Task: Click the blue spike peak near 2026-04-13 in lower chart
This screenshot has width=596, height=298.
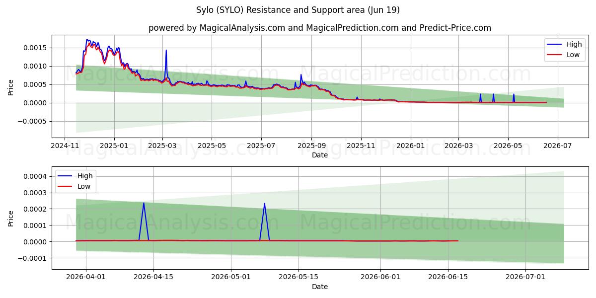Action: tap(144, 203)
